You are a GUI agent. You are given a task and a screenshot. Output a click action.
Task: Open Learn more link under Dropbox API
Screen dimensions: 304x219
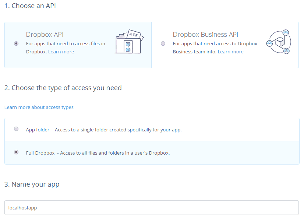(x=61, y=52)
